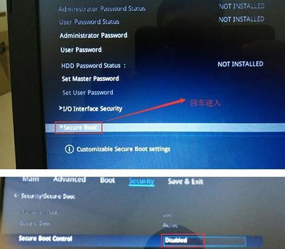The image size is (285, 249).
Task: Click the Security\Secure Boot breadcrumb path
Action: point(48,196)
